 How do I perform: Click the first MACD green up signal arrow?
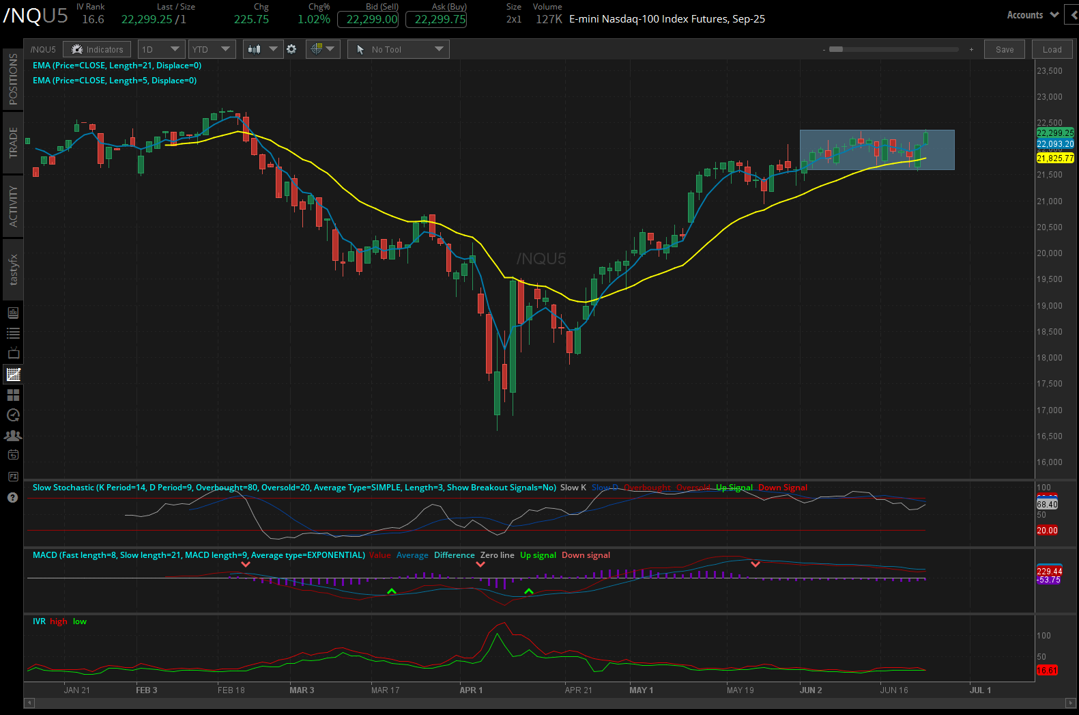point(391,591)
